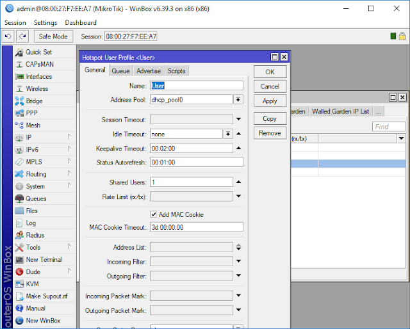Click the Remove button

270,133
